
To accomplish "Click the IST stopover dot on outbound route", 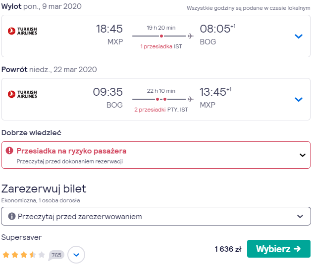I will pyautogui.click(x=161, y=36).
